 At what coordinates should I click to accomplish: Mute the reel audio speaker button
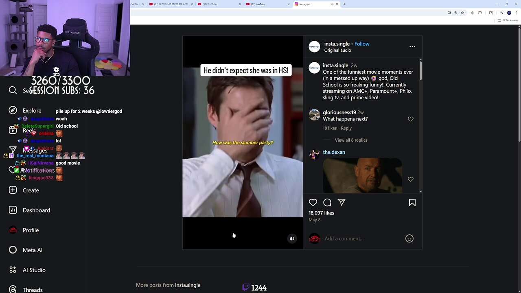coord(292,238)
